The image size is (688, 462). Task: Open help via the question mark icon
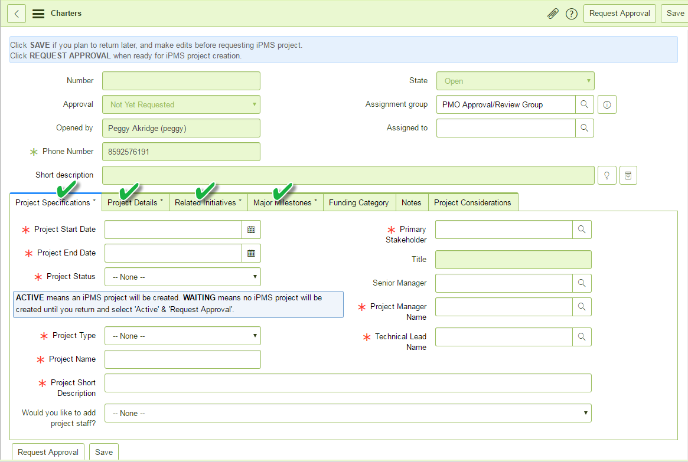pyautogui.click(x=571, y=13)
